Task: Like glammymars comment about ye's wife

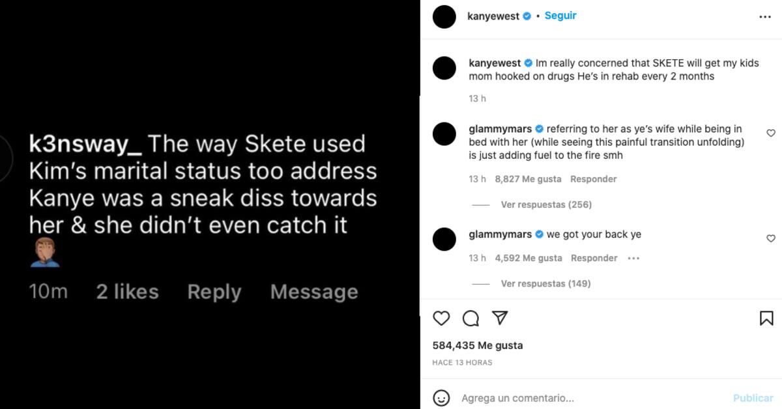Action: tap(771, 134)
